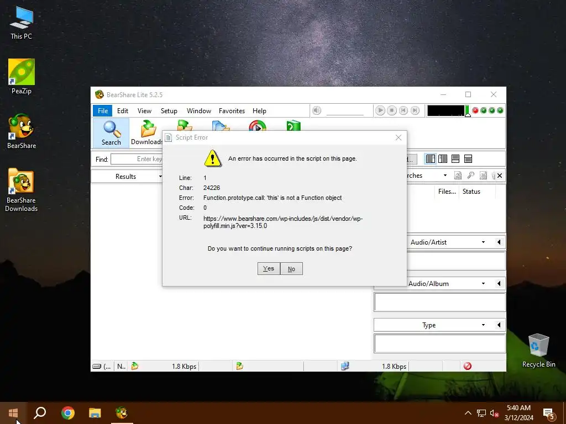Open the File menu

(103, 110)
